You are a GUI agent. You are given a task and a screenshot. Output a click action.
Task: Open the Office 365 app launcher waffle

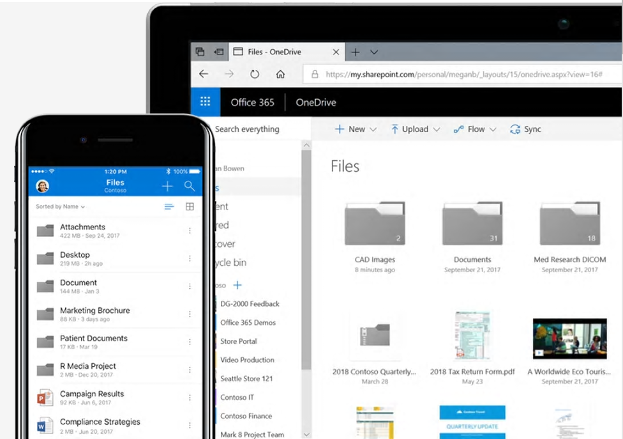pos(206,102)
